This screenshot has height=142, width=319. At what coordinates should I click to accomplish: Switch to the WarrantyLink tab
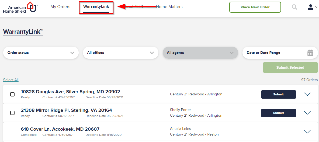click(96, 7)
